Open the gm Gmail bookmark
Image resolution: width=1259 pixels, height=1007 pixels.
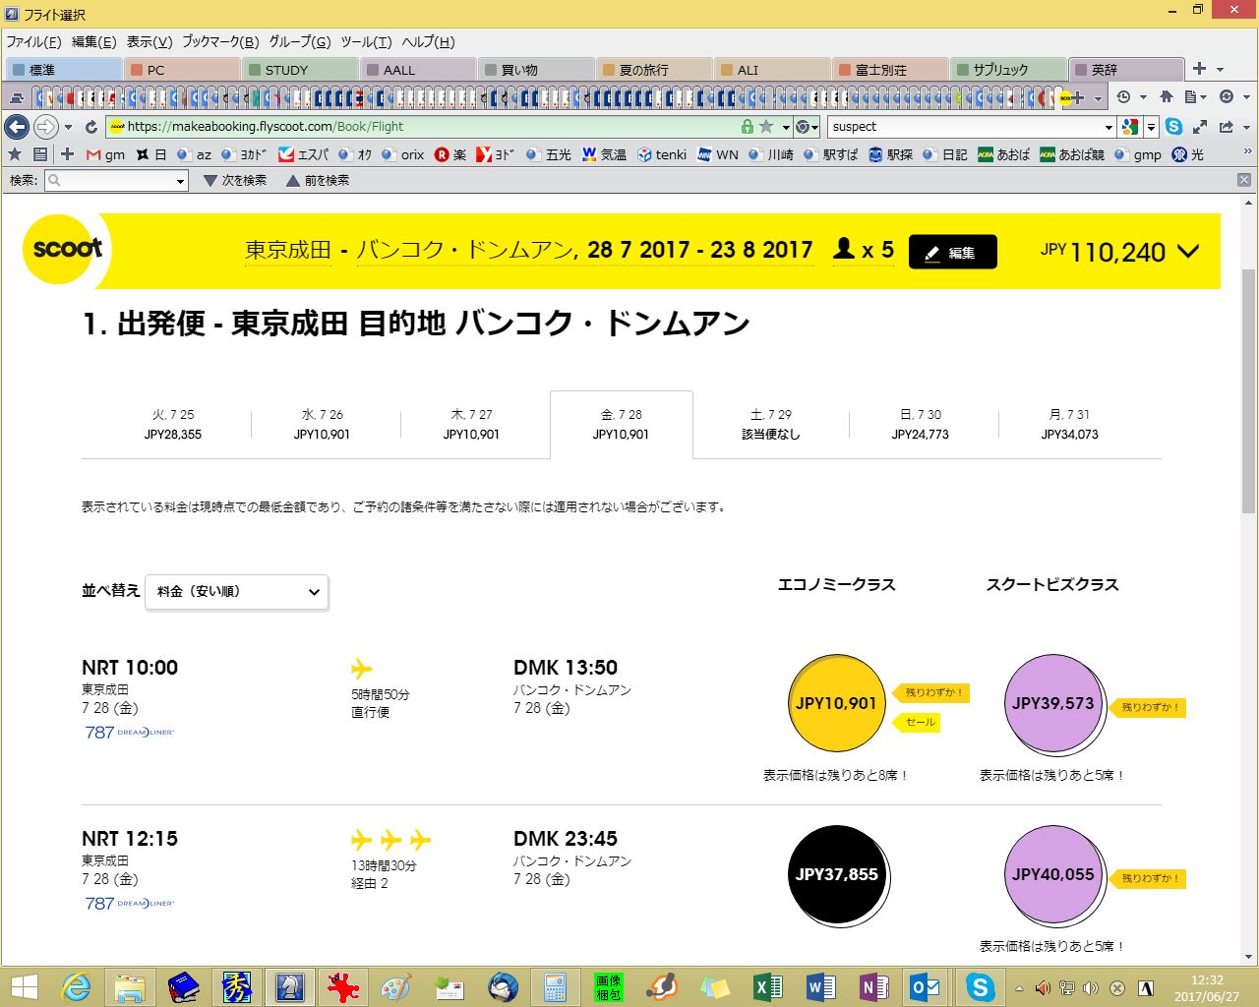coord(106,154)
